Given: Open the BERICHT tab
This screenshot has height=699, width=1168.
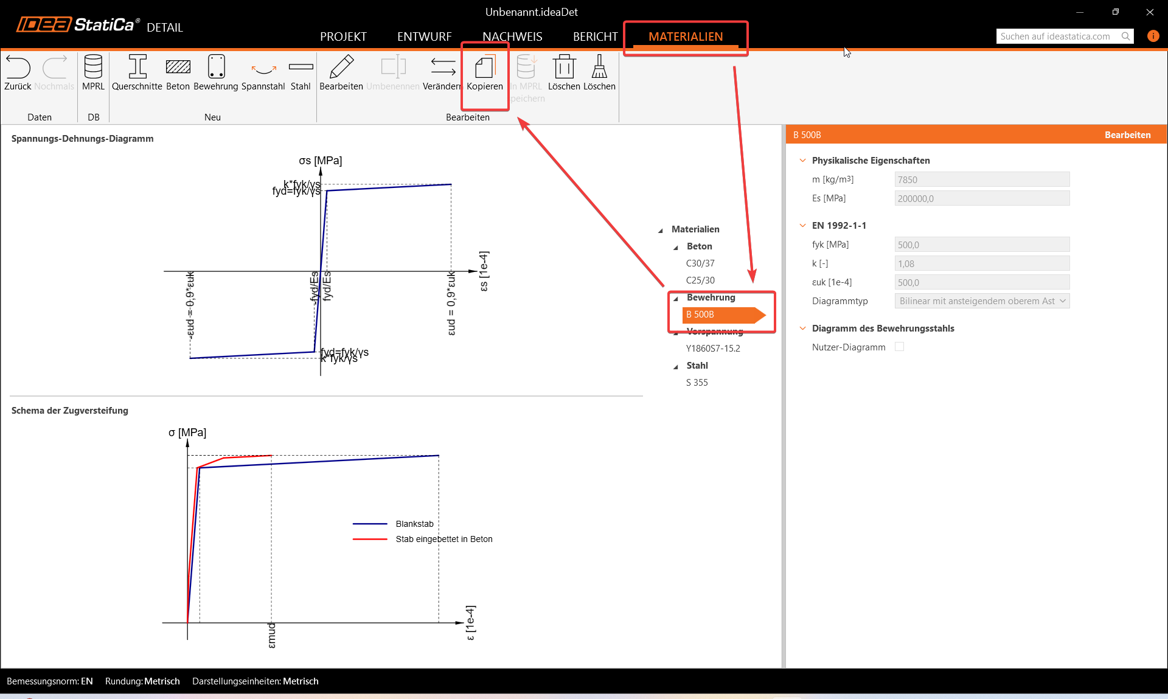Looking at the screenshot, I should 595,37.
